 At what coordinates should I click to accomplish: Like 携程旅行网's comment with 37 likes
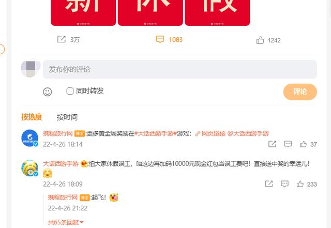[x=304, y=144]
